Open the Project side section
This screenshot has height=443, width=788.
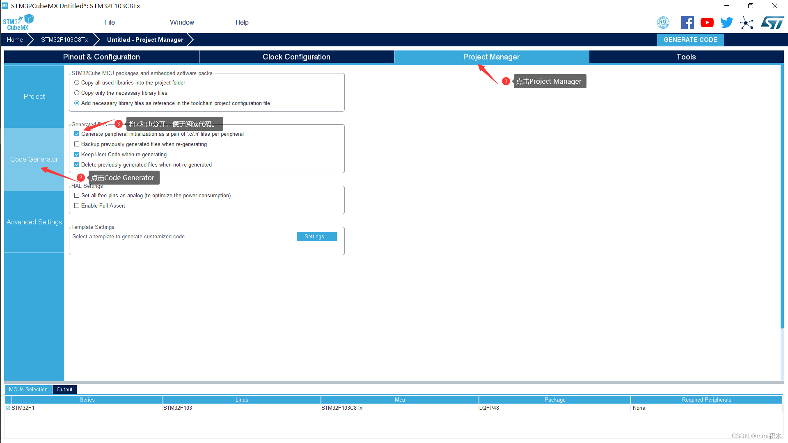[34, 96]
